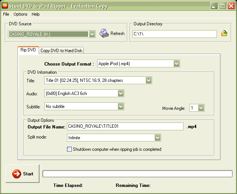Click the Refresh label
237x194 pixels.
118,33
